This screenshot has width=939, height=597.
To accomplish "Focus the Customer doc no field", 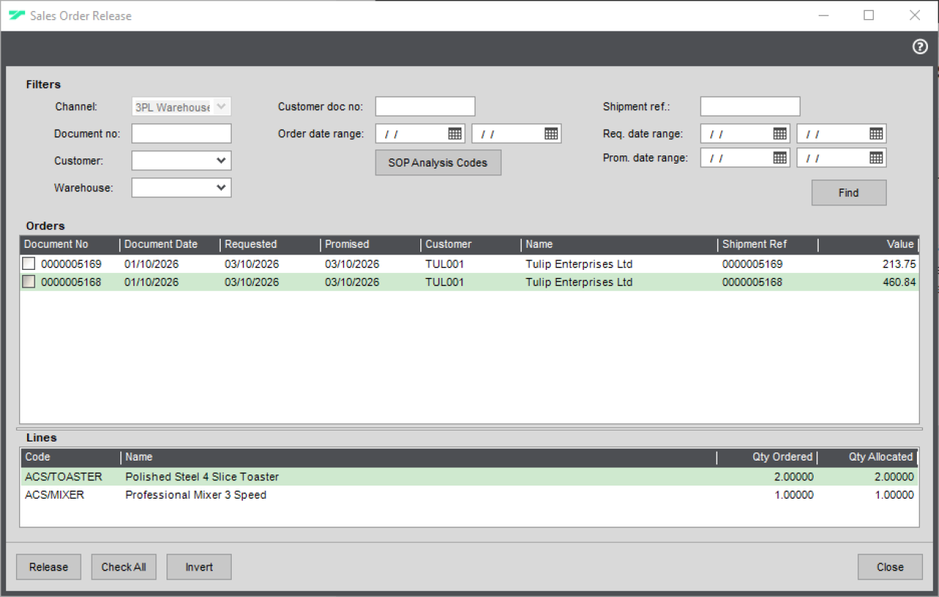I will click(x=425, y=106).
